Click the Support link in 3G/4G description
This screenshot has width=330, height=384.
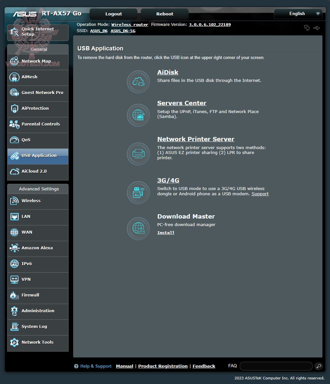[x=260, y=194]
